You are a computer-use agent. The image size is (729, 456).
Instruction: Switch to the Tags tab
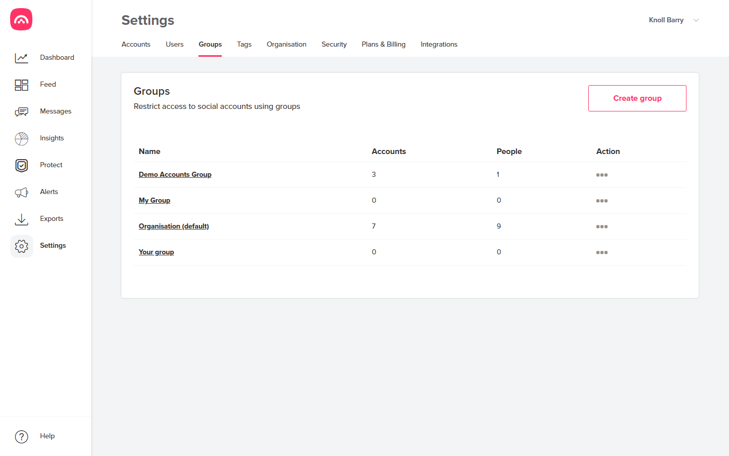[x=244, y=44]
